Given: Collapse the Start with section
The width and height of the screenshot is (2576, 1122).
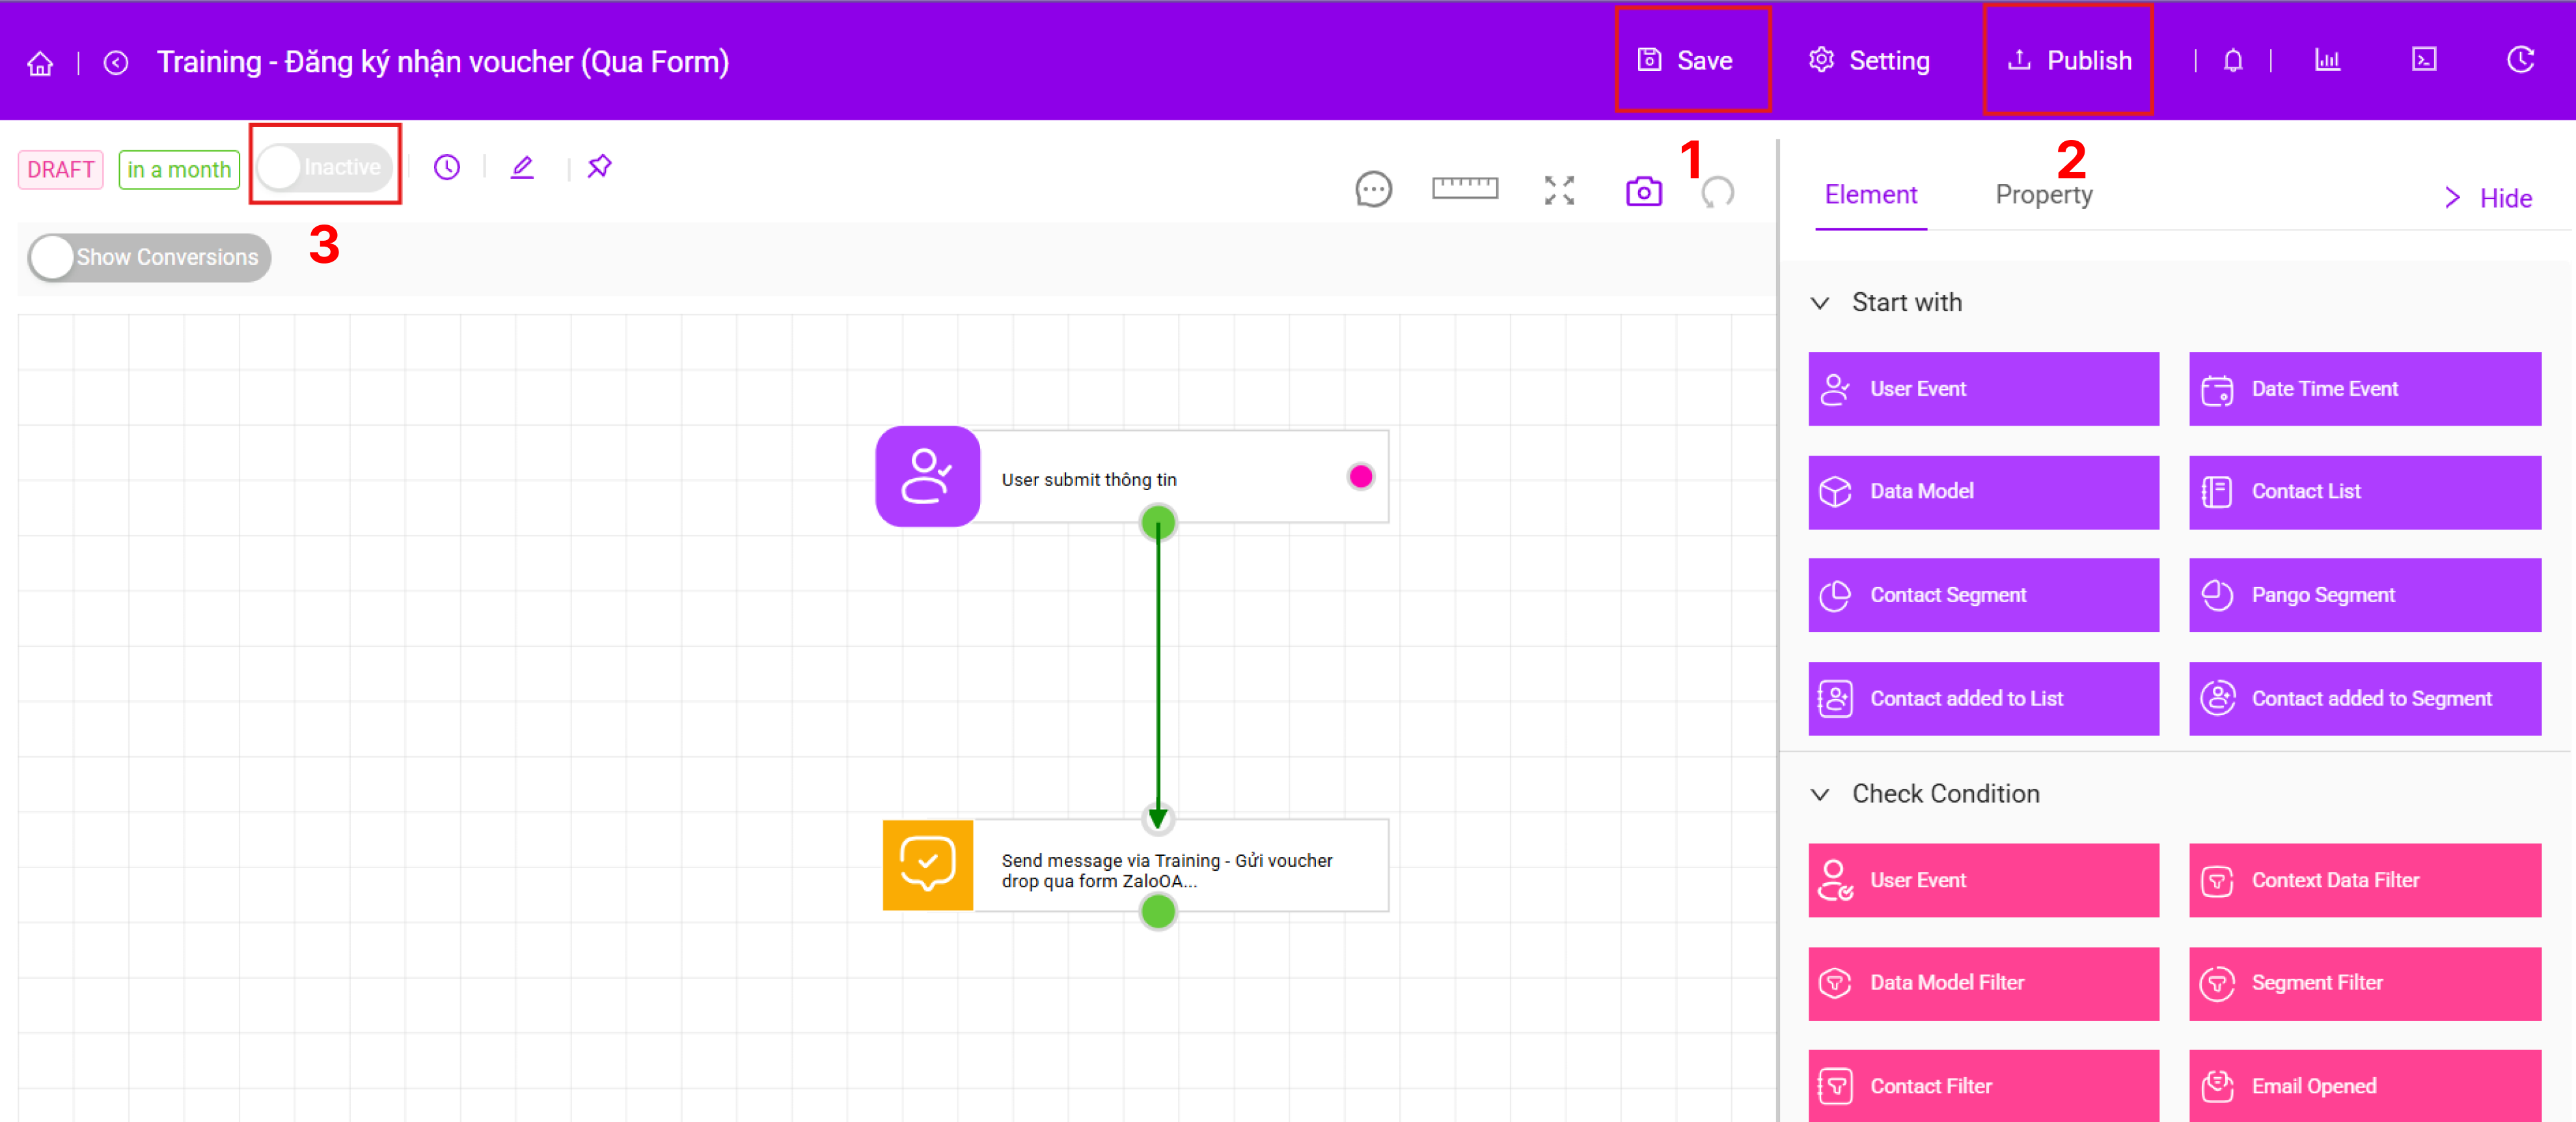Looking at the screenshot, I should pos(1820,303).
